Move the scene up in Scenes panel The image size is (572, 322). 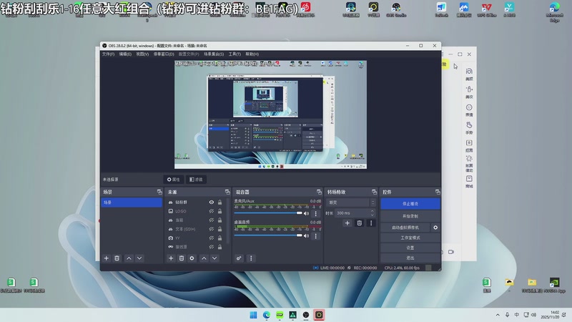coord(129,258)
